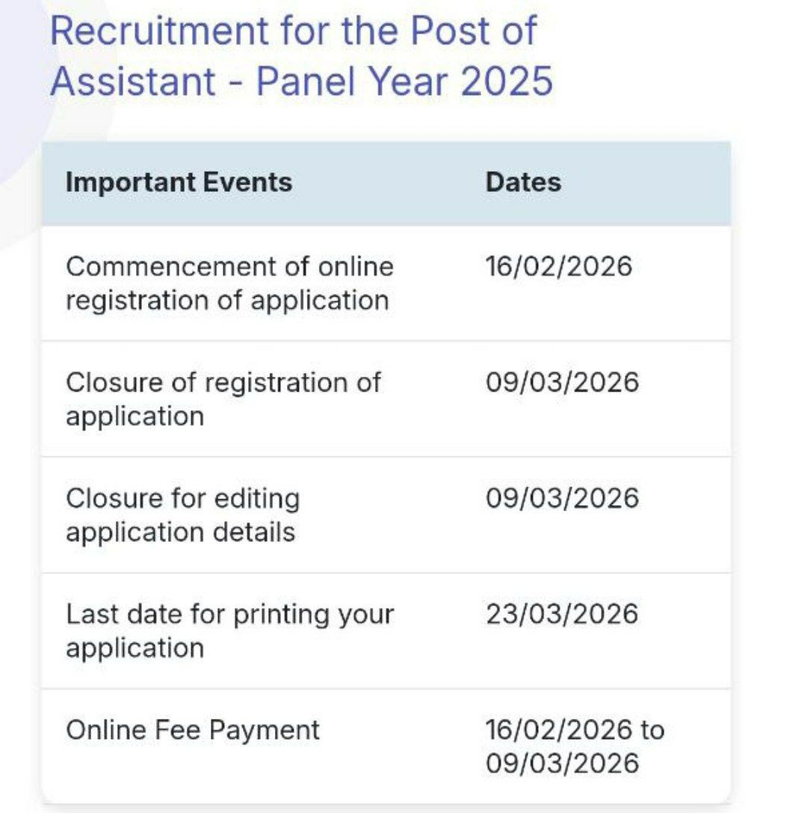This screenshot has height=813, width=807.
Task: Select Closure for editing application details label
Action: coord(182,515)
